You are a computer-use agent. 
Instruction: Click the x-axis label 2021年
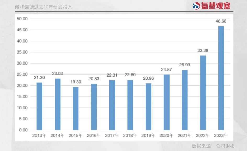[x=185, y=135]
